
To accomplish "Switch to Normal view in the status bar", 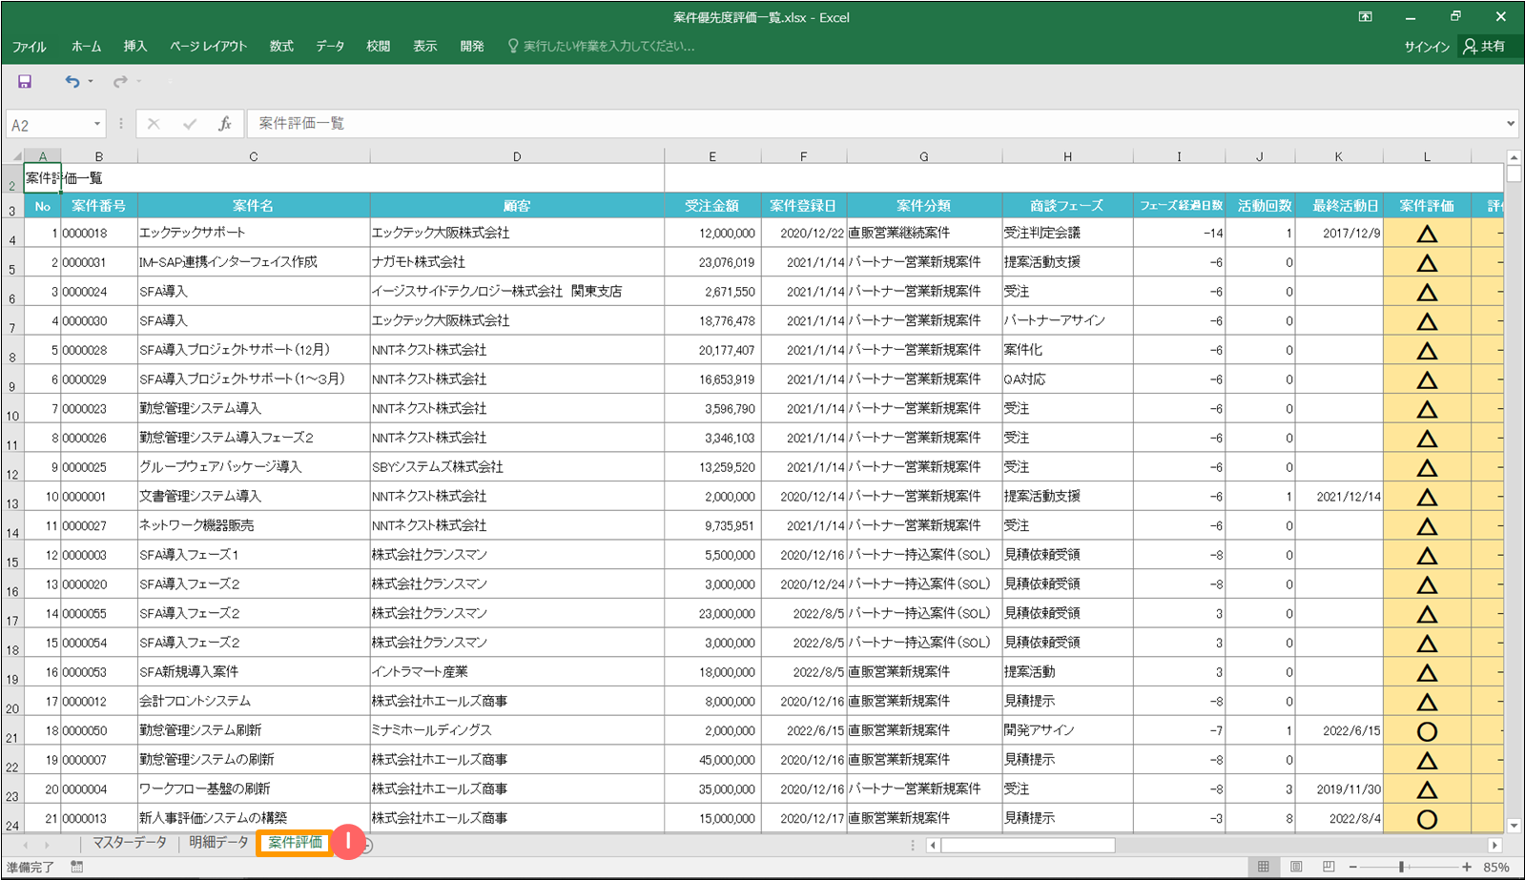I will pos(1263,867).
